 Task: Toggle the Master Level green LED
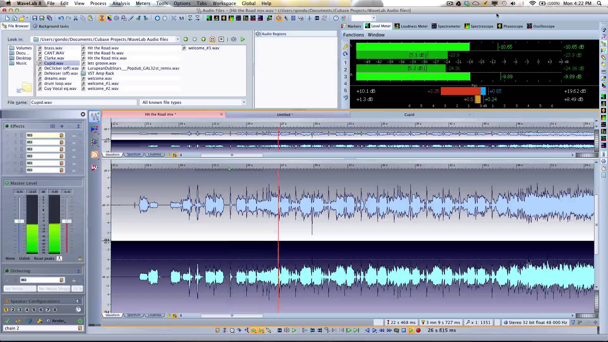click(x=7, y=183)
